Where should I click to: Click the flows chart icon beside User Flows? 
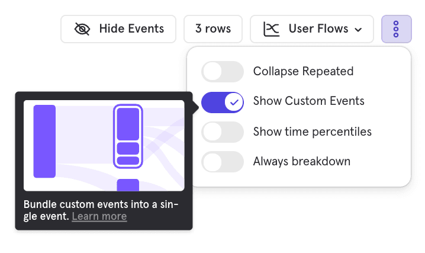pos(272,28)
